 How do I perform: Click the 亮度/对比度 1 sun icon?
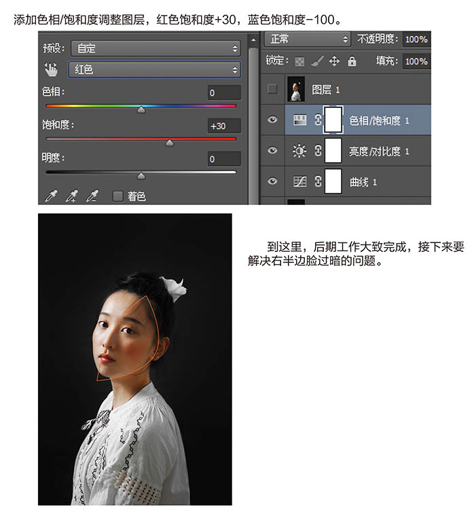click(299, 151)
